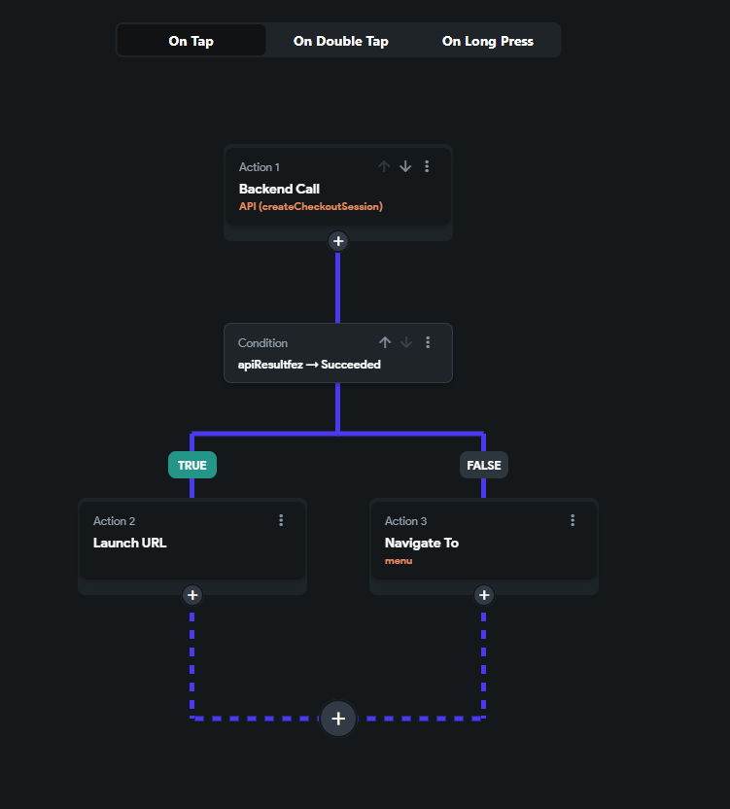Click the API createCheckoutSession link
This screenshot has height=809, width=730.
(x=310, y=206)
